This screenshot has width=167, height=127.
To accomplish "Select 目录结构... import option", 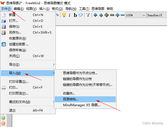I will (85, 99).
